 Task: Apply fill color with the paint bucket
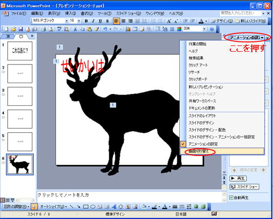coord(144,207)
